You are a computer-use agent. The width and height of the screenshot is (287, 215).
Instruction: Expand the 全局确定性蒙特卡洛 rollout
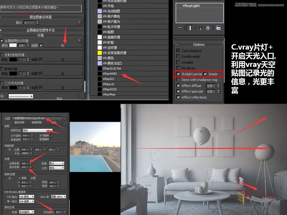coord(42,30)
